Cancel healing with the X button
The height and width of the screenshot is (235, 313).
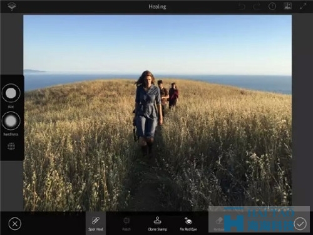pos(15,224)
